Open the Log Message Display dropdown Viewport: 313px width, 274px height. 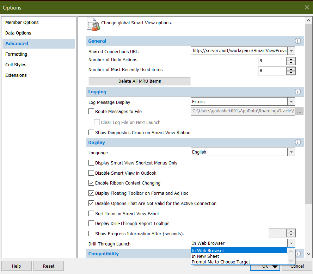291,102
